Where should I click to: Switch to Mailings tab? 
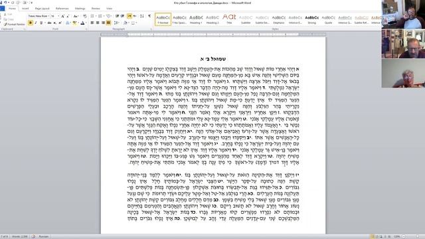point(80,9)
